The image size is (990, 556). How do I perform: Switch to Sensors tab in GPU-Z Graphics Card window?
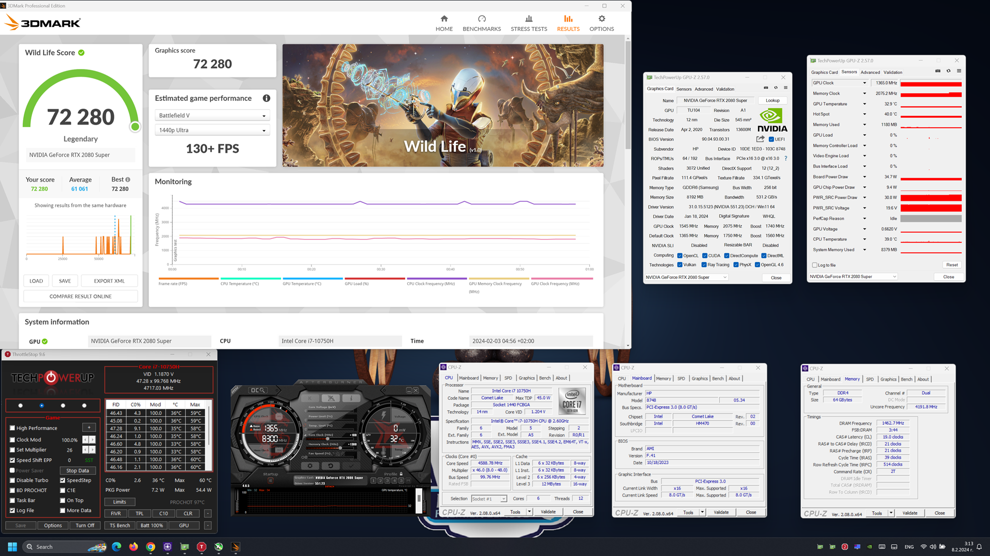point(684,89)
